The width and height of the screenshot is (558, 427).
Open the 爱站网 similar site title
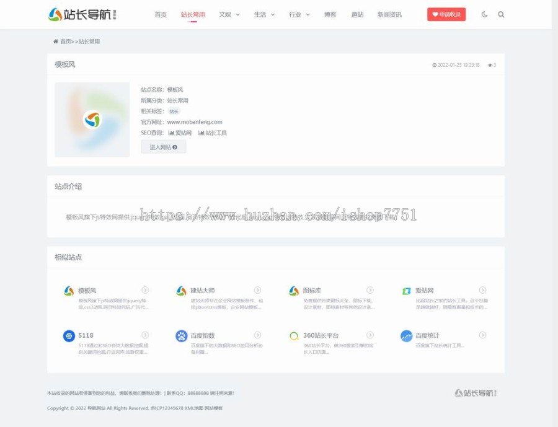[425, 291]
